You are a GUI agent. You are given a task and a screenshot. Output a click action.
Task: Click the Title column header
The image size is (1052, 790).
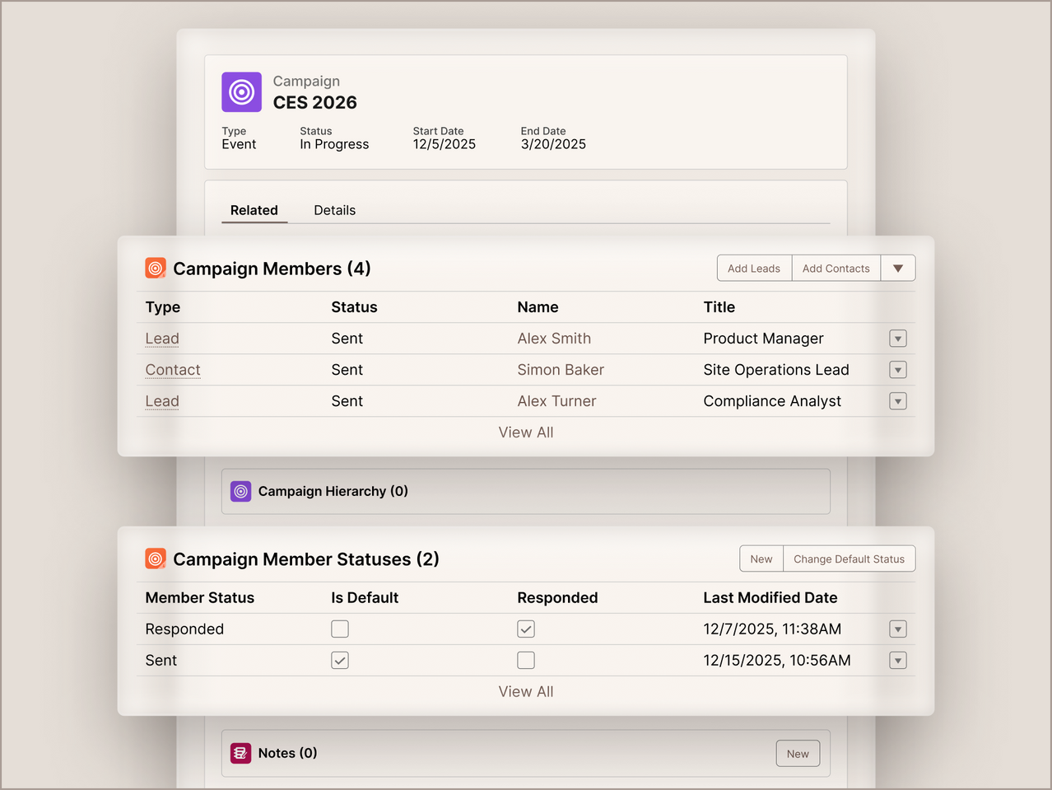pos(719,307)
